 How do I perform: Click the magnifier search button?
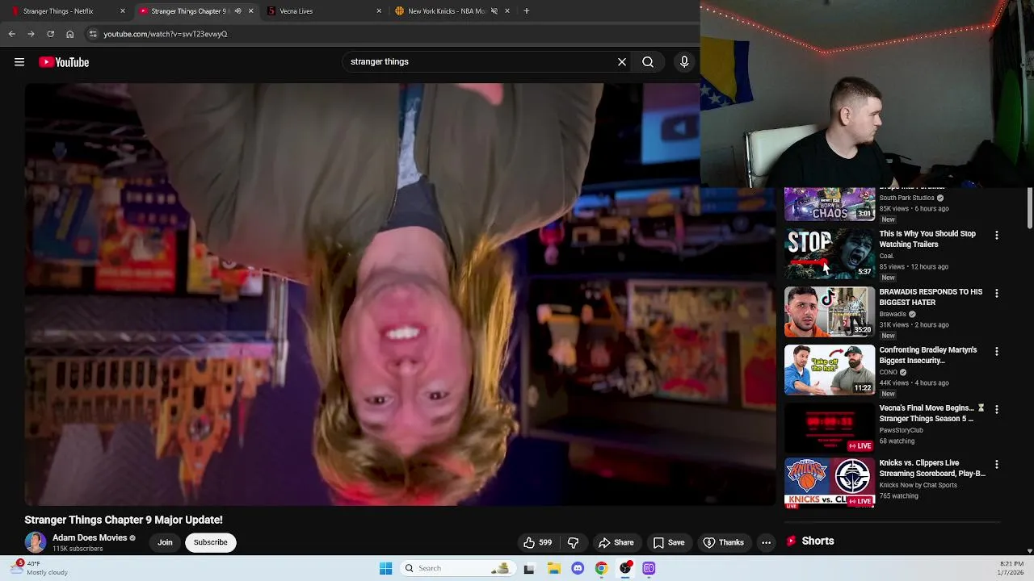pyautogui.click(x=648, y=61)
